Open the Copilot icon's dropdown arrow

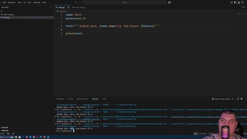(171, 2)
